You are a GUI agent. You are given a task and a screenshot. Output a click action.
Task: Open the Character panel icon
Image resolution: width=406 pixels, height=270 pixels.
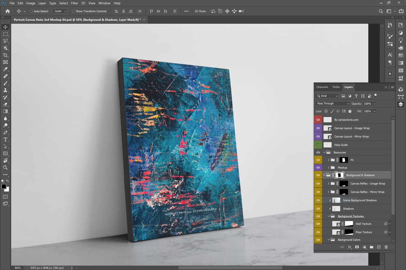390,55
